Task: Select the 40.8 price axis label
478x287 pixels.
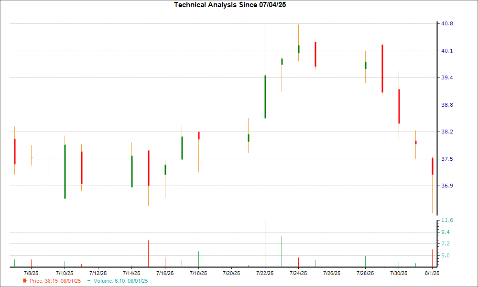Action: (x=447, y=24)
